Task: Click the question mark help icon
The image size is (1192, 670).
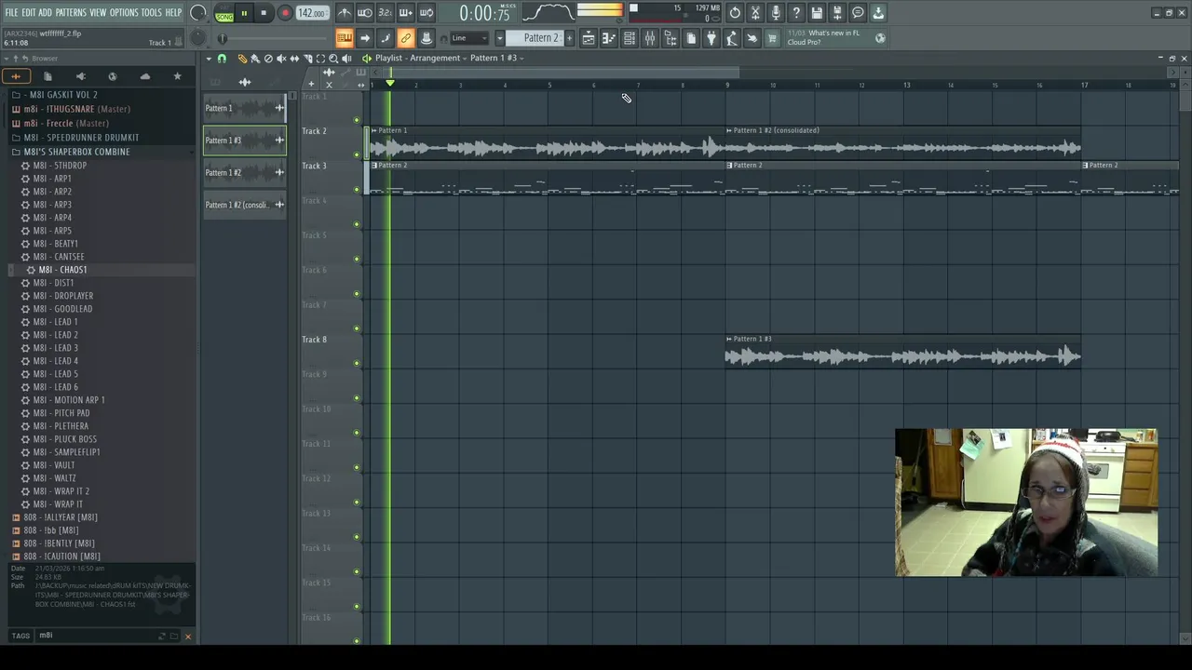Action: [796, 13]
